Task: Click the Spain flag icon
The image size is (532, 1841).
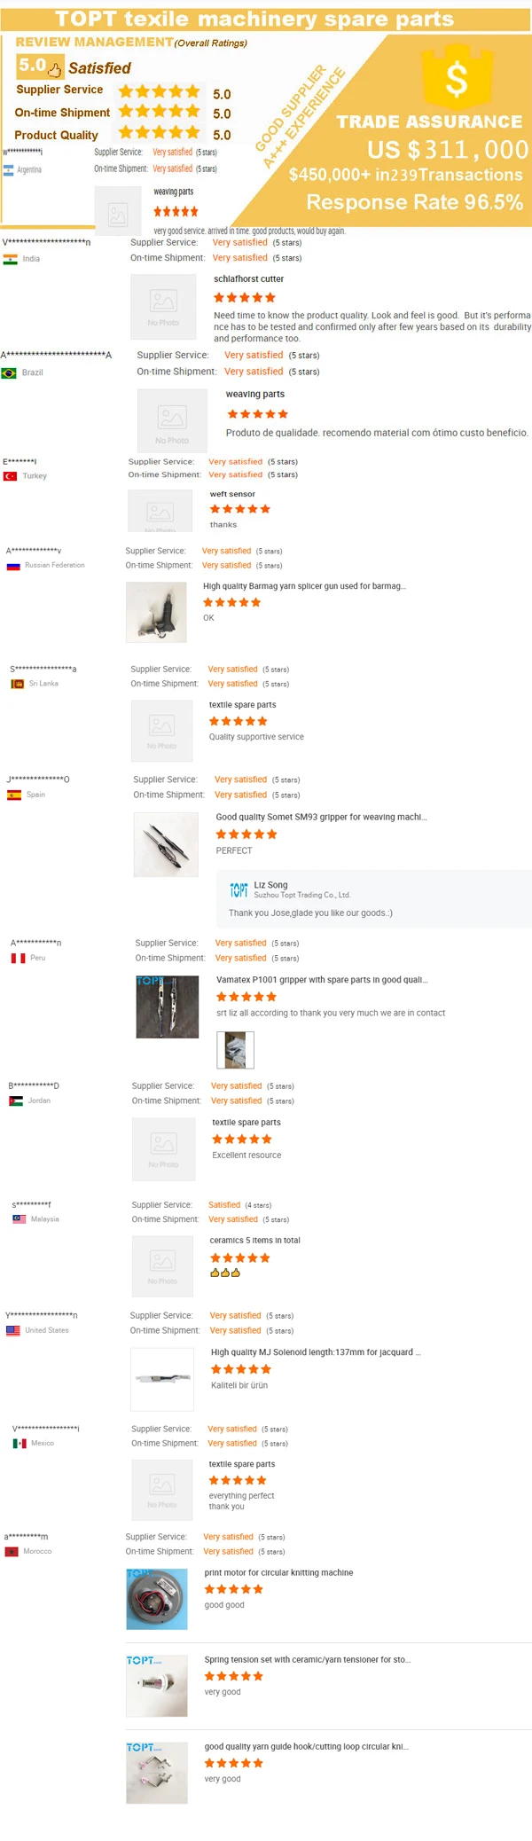Action: pos(14,795)
